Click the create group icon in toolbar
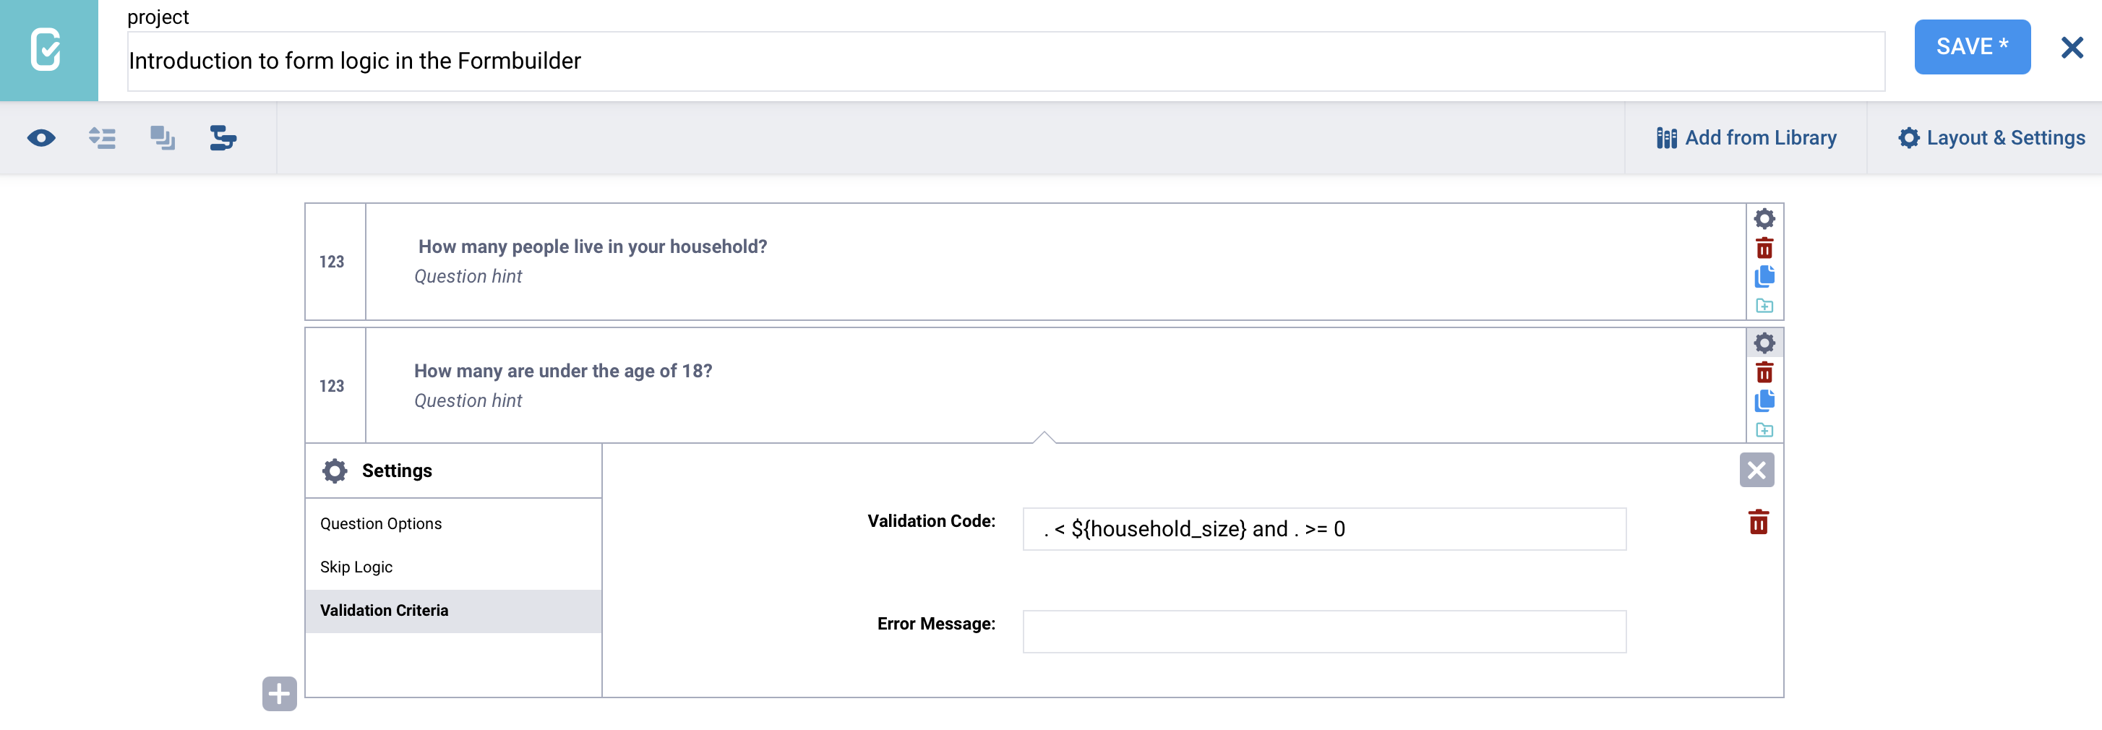Image resolution: width=2102 pixels, height=730 pixels. pos(163,138)
